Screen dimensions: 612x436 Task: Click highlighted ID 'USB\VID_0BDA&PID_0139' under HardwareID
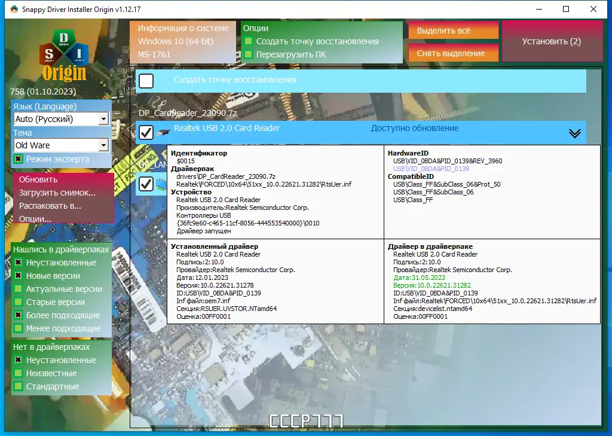[431, 169]
